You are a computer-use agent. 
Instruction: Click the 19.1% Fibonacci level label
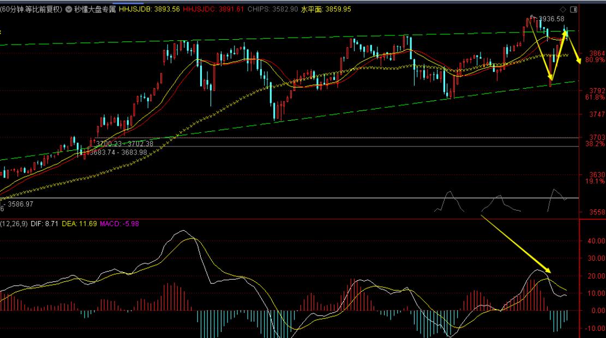click(595, 181)
